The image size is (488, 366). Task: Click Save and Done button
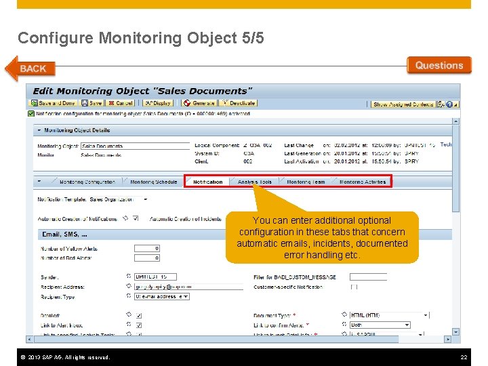(x=53, y=103)
